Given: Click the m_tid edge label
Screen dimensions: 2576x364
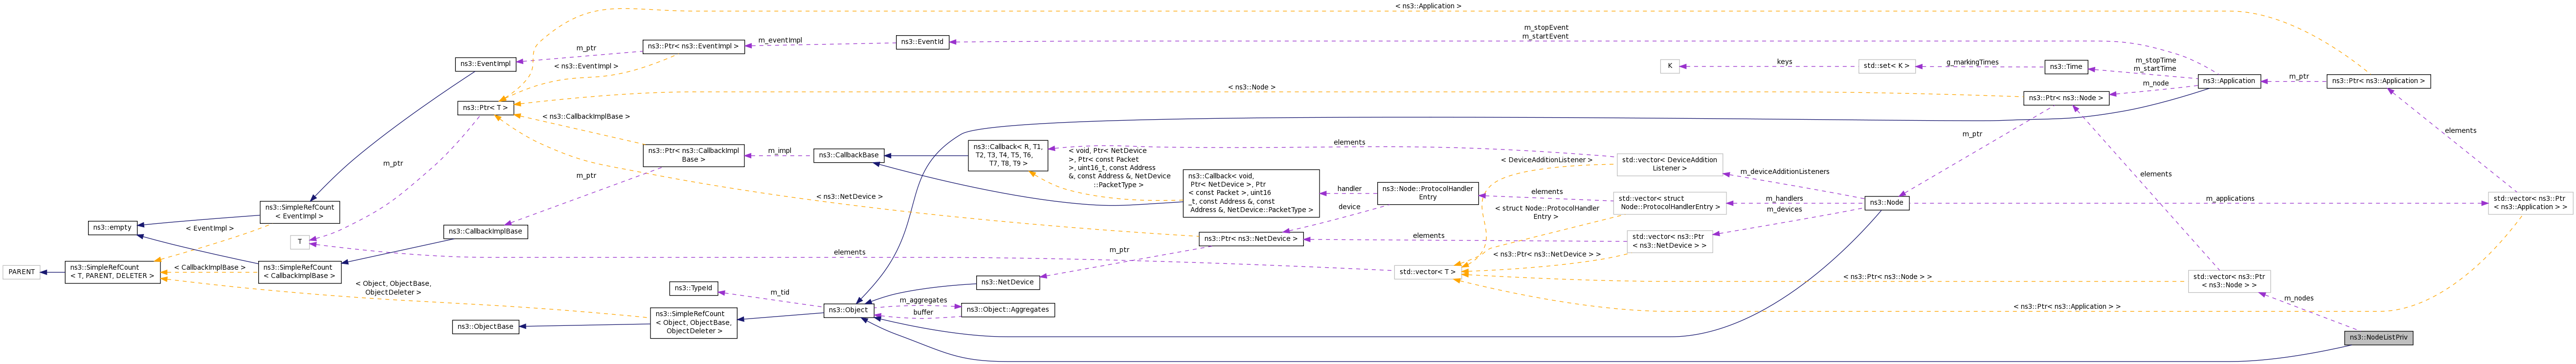Looking at the screenshot, I should click(779, 292).
